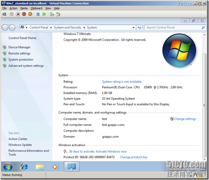209x180 pixels.
Task: Click the Status: Running text
Action: [x=12, y=175]
